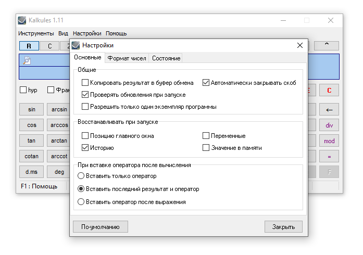Click F1 : Помощь in status bar
The width and height of the screenshot is (363, 255).
tap(39, 186)
